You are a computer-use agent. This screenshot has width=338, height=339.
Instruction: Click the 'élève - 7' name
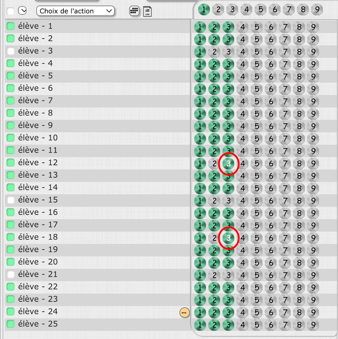[36, 101]
